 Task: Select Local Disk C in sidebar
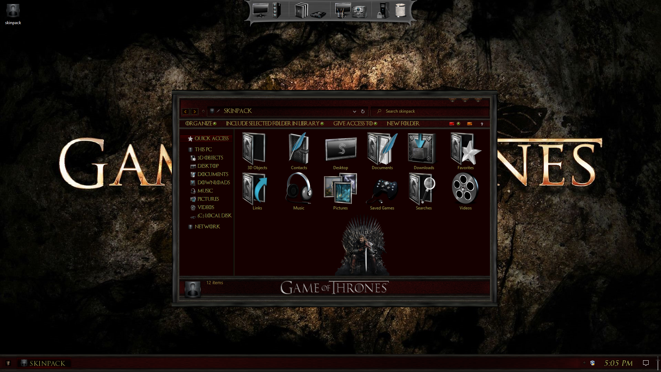tap(214, 216)
